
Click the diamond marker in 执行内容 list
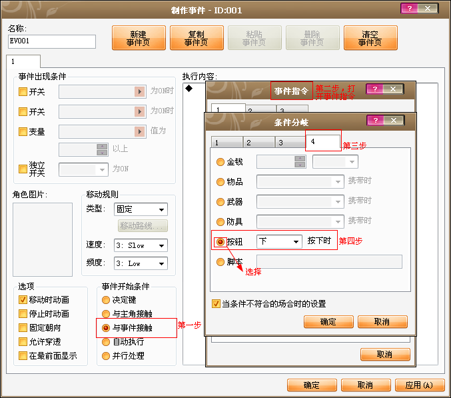(189, 89)
